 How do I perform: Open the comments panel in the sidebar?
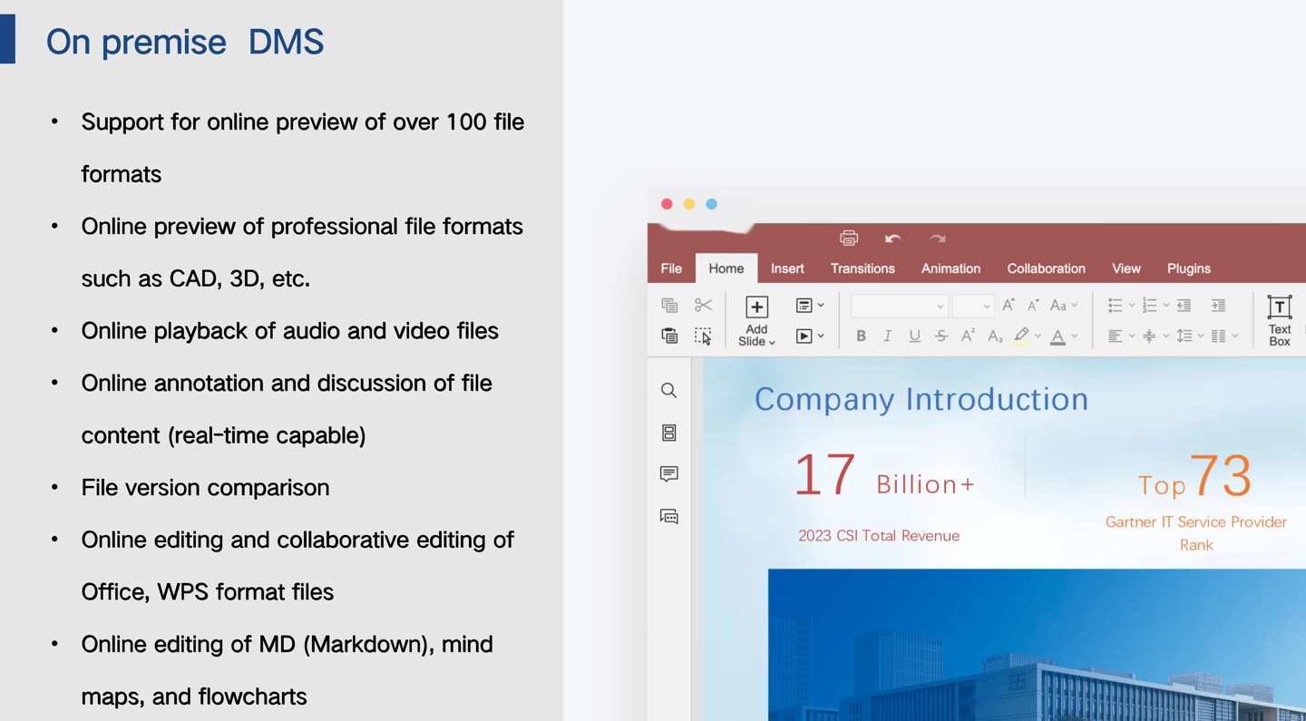tap(669, 474)
